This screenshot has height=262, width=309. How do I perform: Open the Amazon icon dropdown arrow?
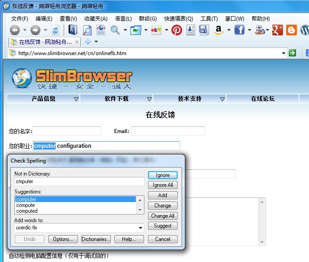click(229, 30)
